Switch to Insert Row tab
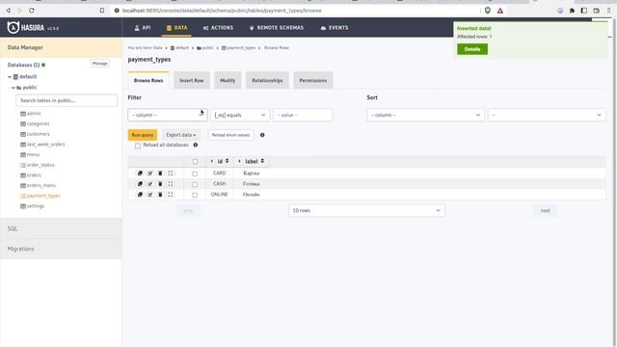This screenshot has height=347, width=617. (192, 80)
